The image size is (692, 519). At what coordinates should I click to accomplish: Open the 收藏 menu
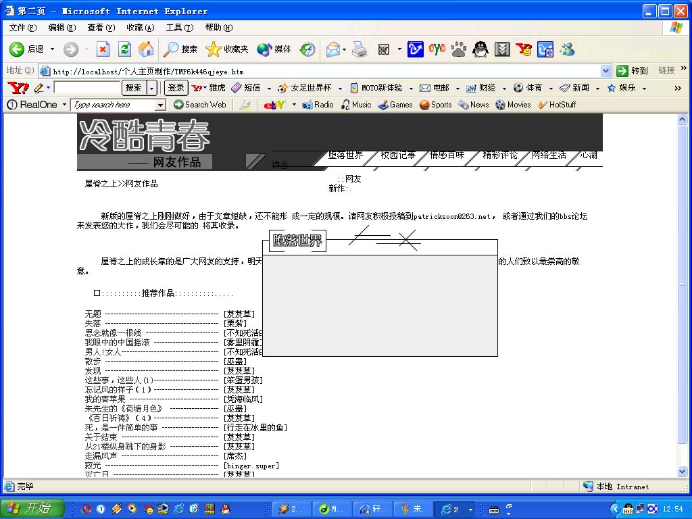(140, 28)
